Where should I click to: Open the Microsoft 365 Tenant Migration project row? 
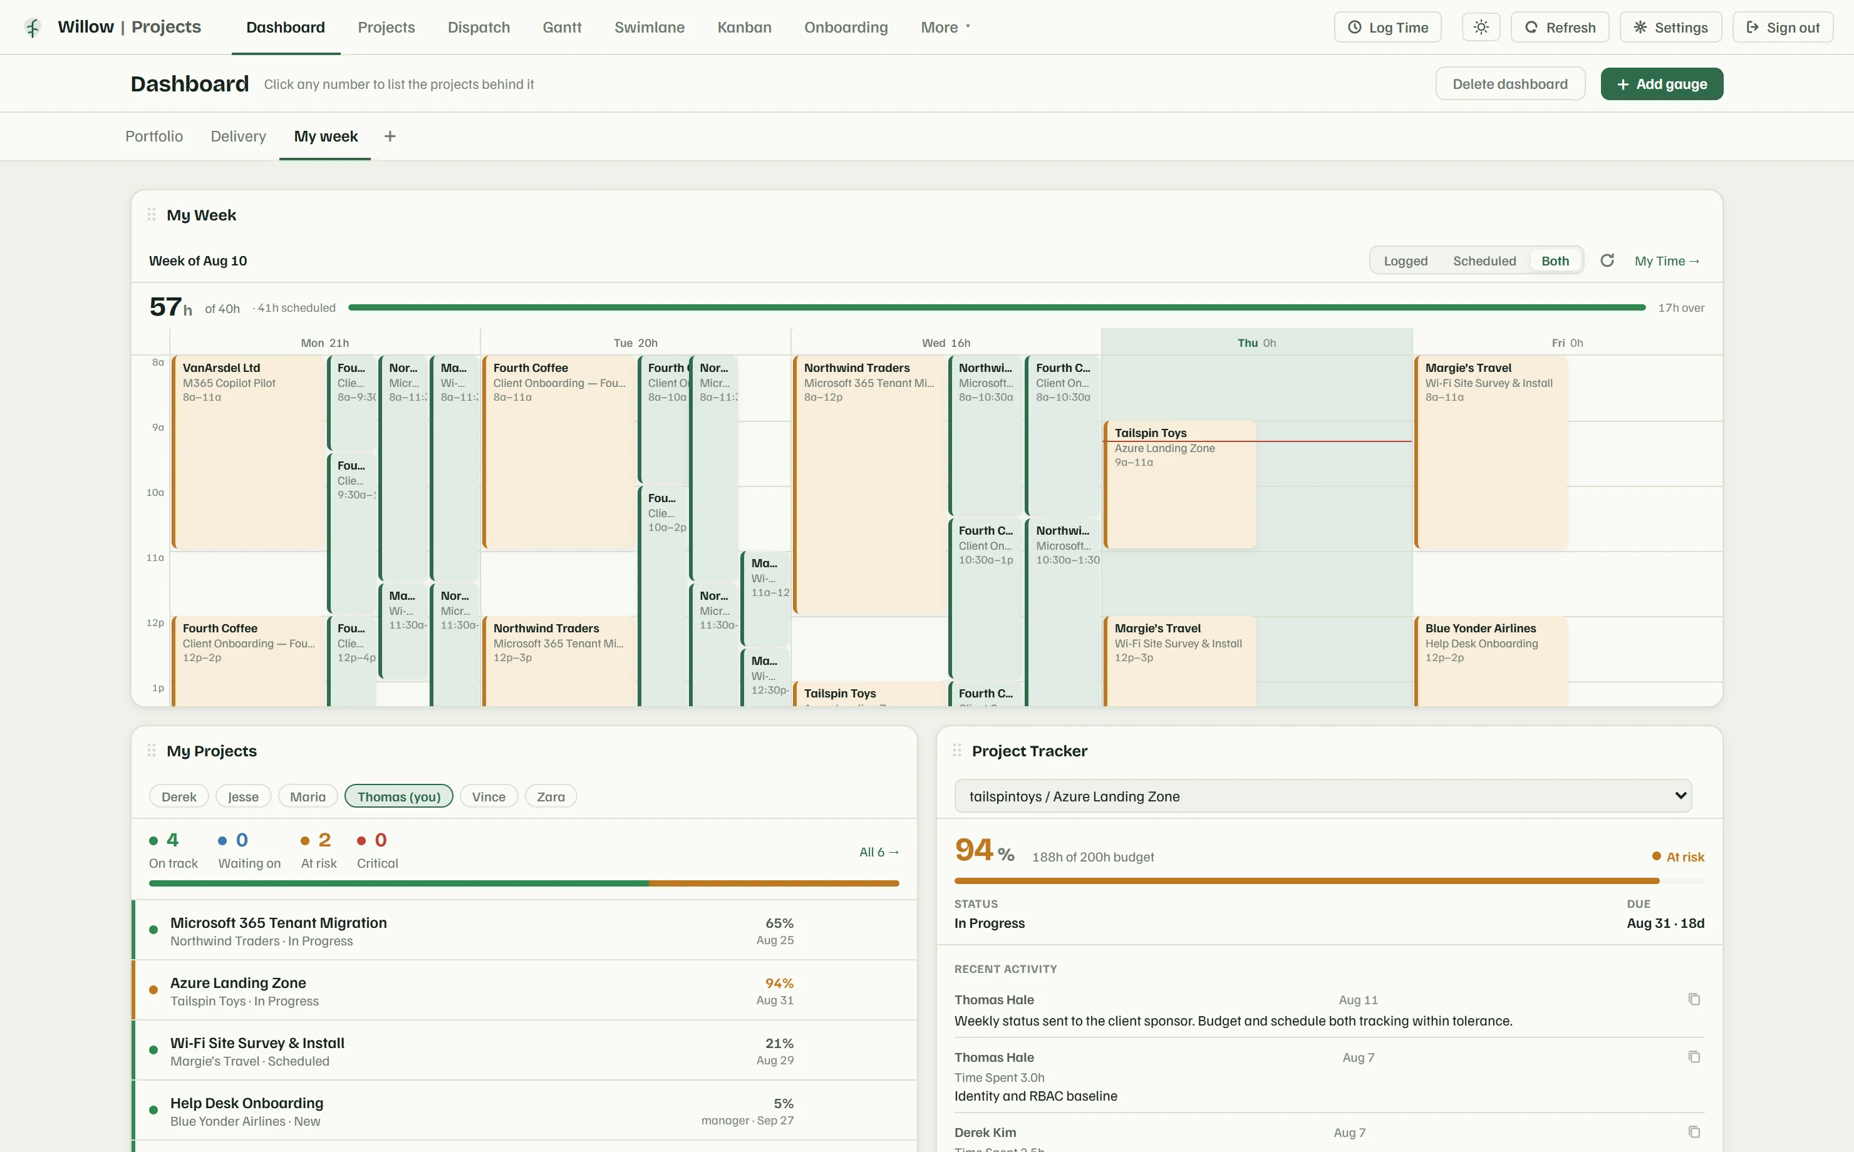[x=524, y=930]
